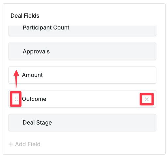Select the Amount field row
Screen dimensions: 167x157
pyautogui.click(x=82, y=75)
